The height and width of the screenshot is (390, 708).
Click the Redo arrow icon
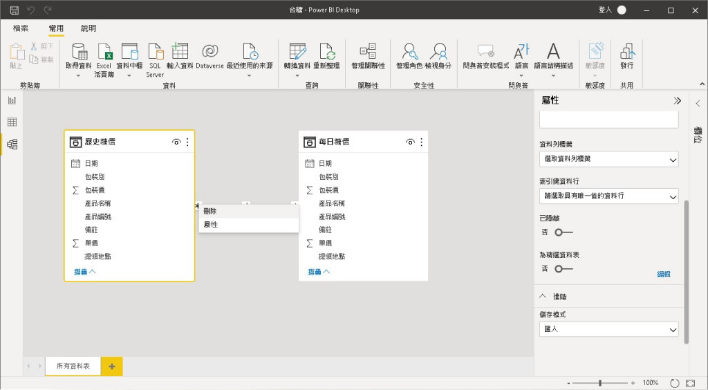click(48, 10)
